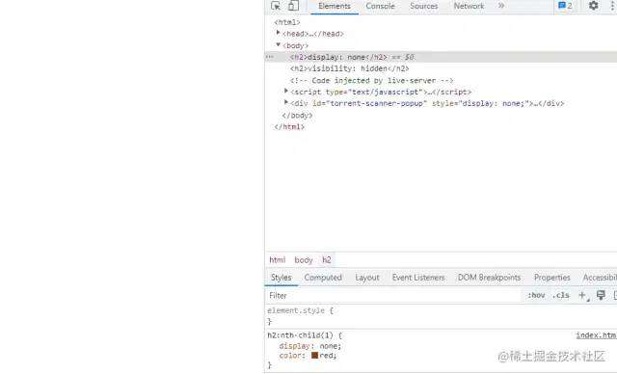Expand the head element node

279,33
